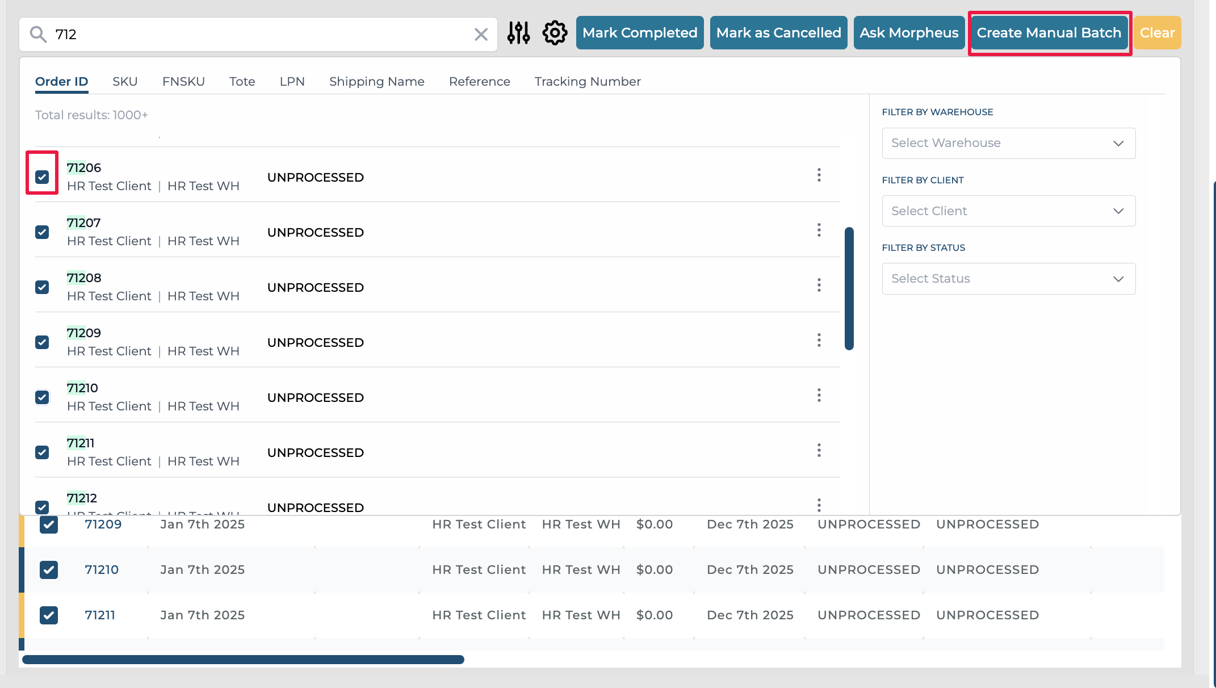The image size is (1216, 688).
Task: Uncheck the order 71206 checkbox
Action: click(42, 177)
